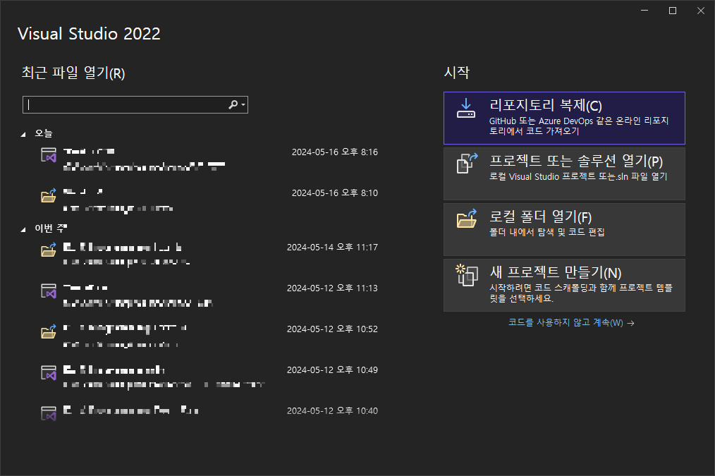Open the solution dated 2024-05-12 오후 11:13
The height and width of the screenshot is (476, 715).
tap(209, 295)
